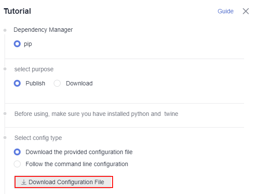Click the Download Configuration File button

tap(64, 182)
